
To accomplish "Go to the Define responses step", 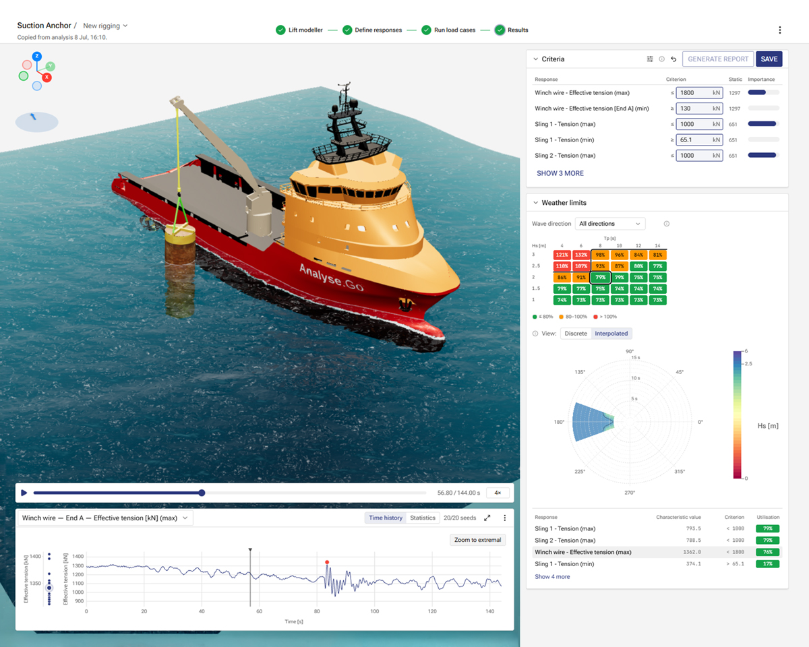I will point(372,30).
